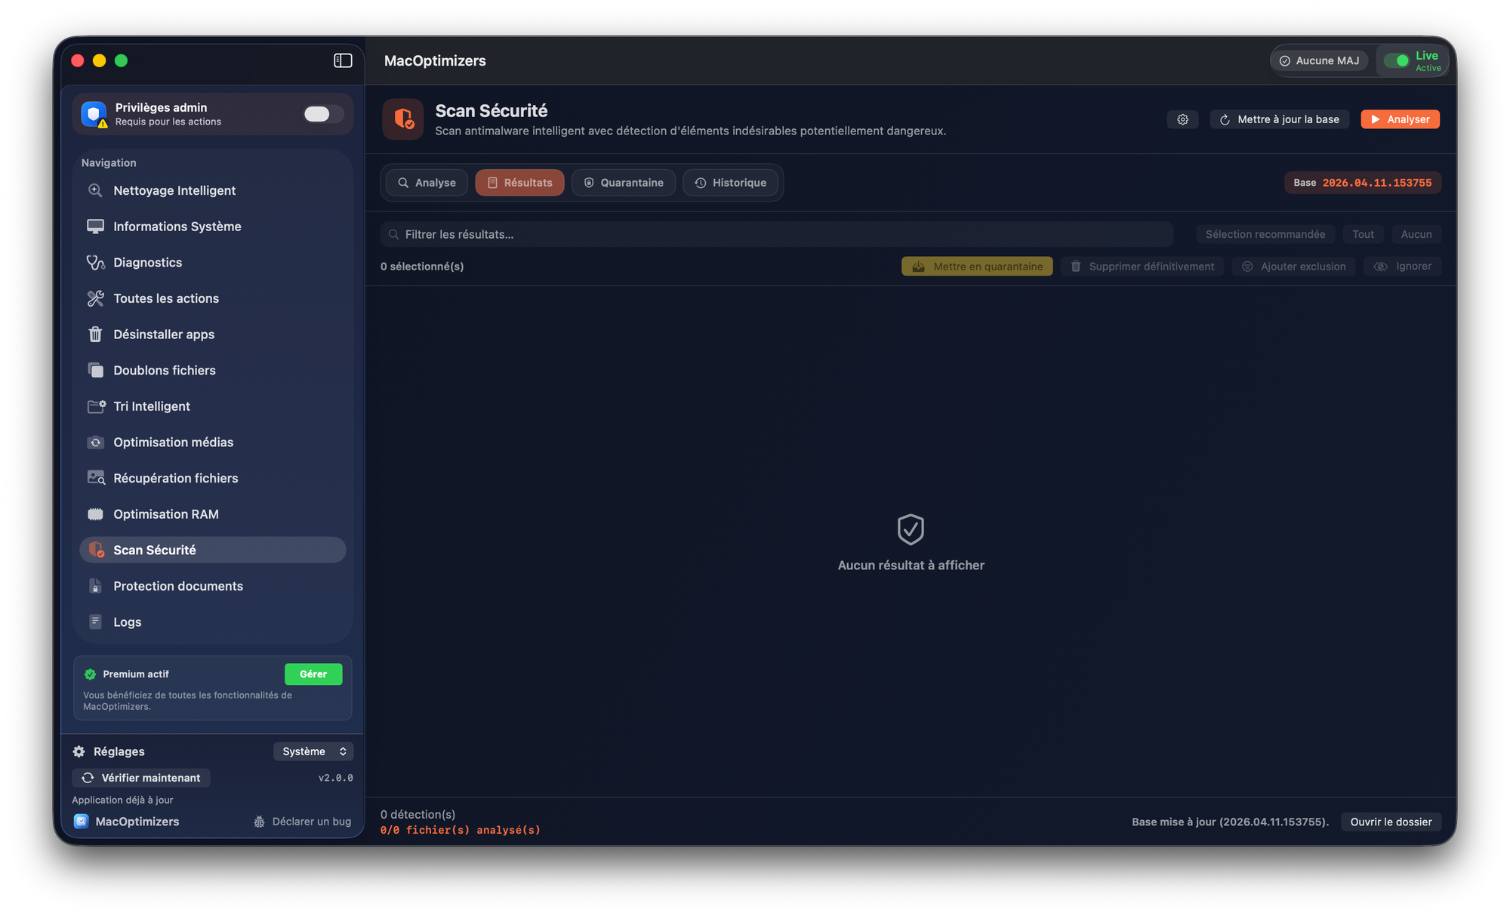This screenshot has width=1510, height=916.
Task: Open the Analyse tab
Action: pos(427,183)
